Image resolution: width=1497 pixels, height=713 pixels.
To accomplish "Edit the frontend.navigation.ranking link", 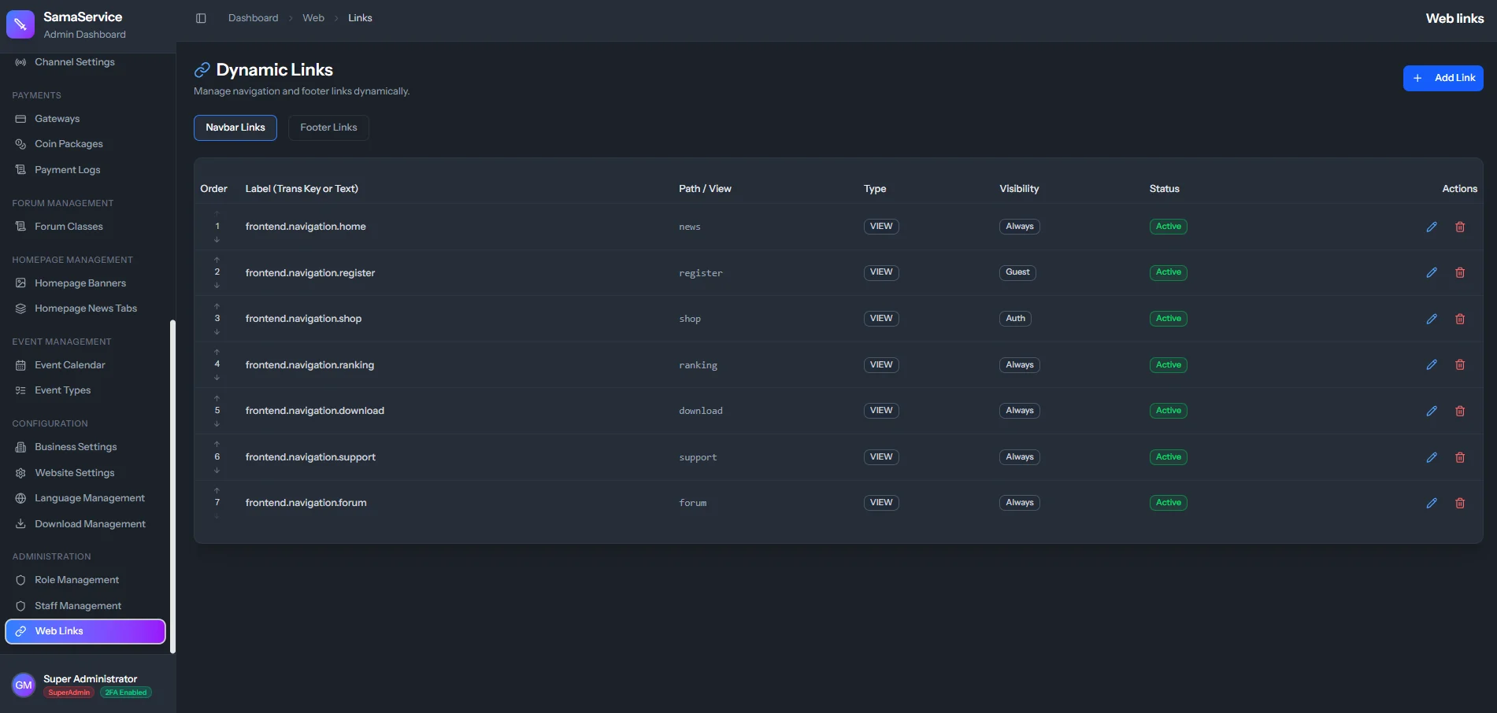I will pyautogui.click(x=1432, y=364).
